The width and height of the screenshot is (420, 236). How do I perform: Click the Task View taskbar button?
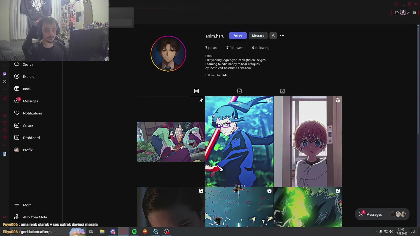(x=91, y=232)
